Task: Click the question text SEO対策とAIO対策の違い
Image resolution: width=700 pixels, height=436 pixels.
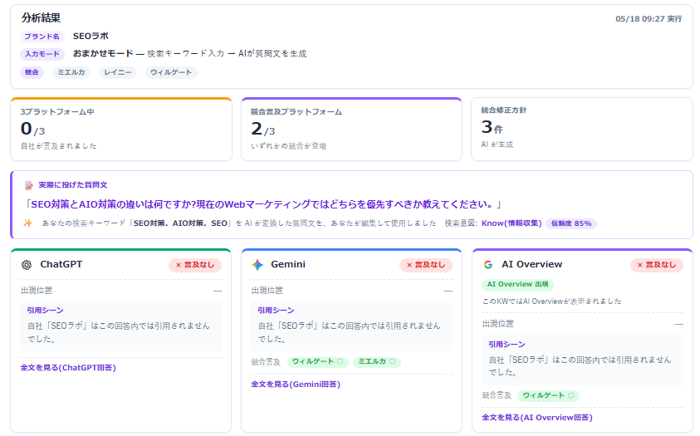Action: pos(263,204)
